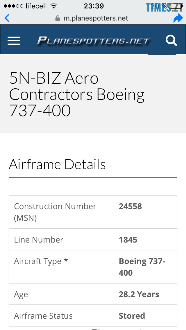Tap the 28.2 Years age value
This screenshot has height=330, width=186.
coord(139,294)
